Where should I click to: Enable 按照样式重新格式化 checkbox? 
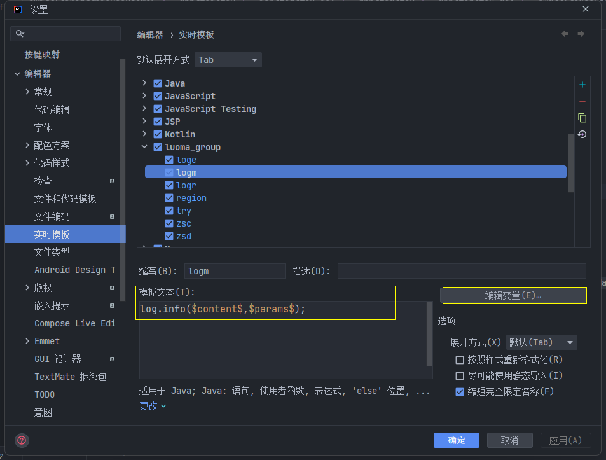[x=460, y=360]
